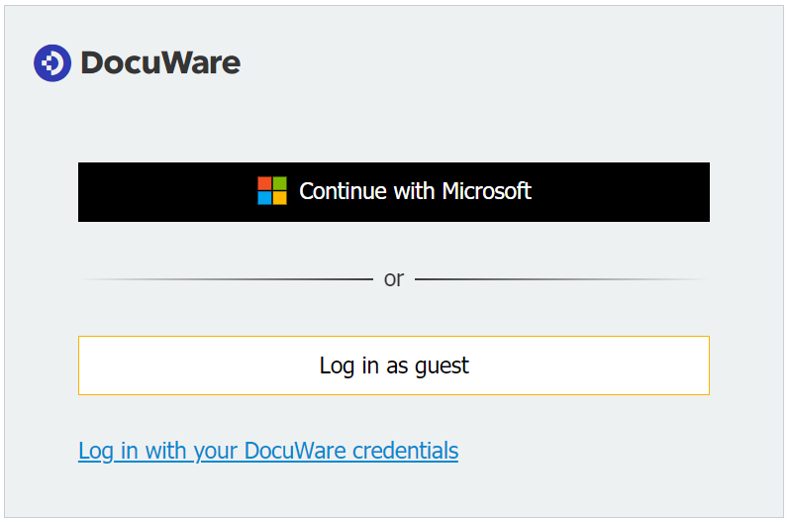Click the blue square in Microsoft logo
The width and height of the screenshot is (789, 522).
point(265,198)
